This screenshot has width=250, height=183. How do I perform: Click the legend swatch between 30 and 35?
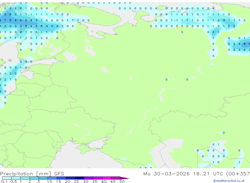click(x=89, y=178)
